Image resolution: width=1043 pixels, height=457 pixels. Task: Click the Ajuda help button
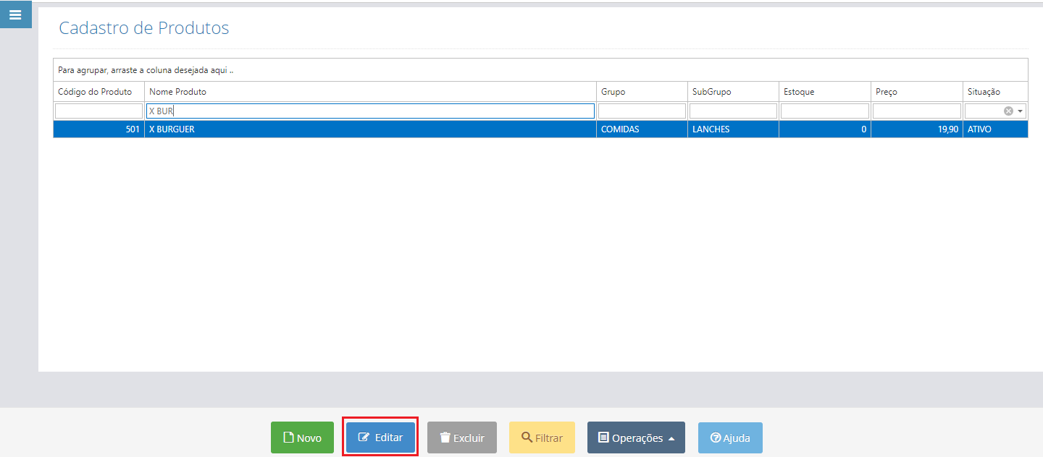point(730,437)
